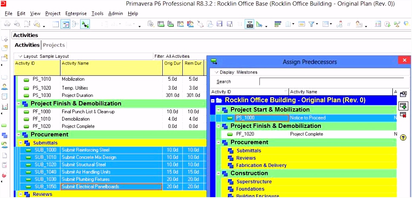Click the Level Resources toolbar icon
Viewport: 412px width, 198px height.
tap(397, 24)
